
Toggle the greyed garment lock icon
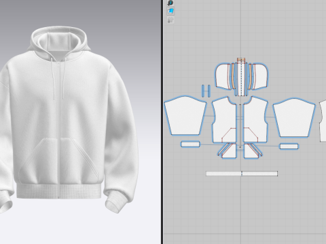(170, 20)
